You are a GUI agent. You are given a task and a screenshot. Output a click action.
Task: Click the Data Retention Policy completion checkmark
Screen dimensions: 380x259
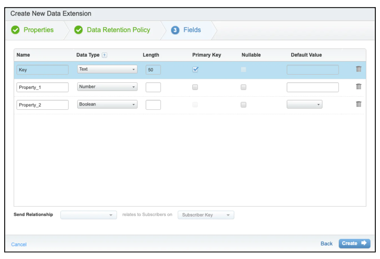point(79,30)
